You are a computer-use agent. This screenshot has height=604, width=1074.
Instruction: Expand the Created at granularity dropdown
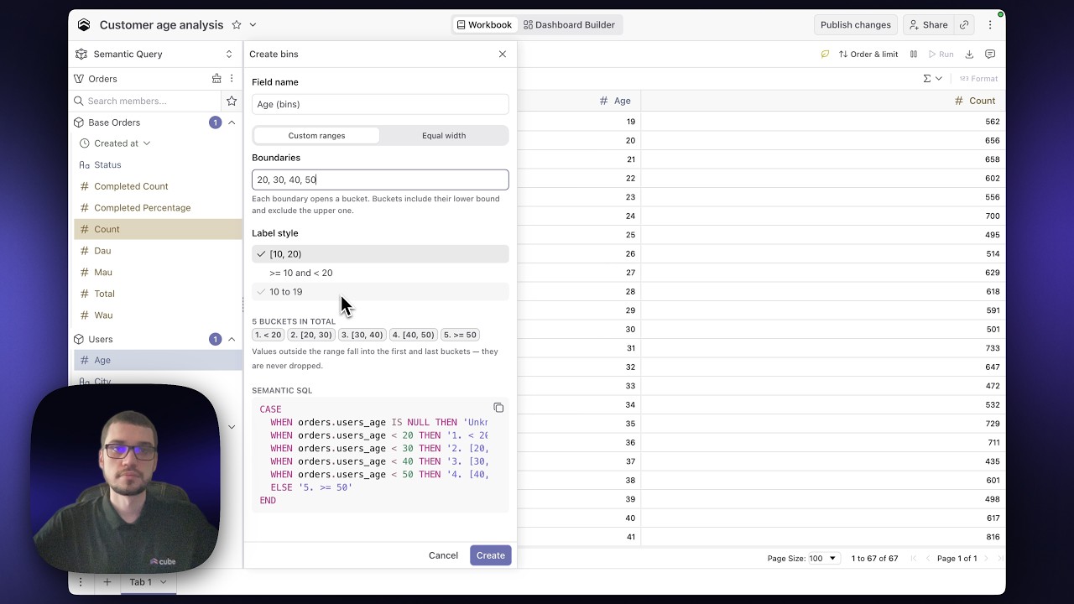tap(147, 143)
